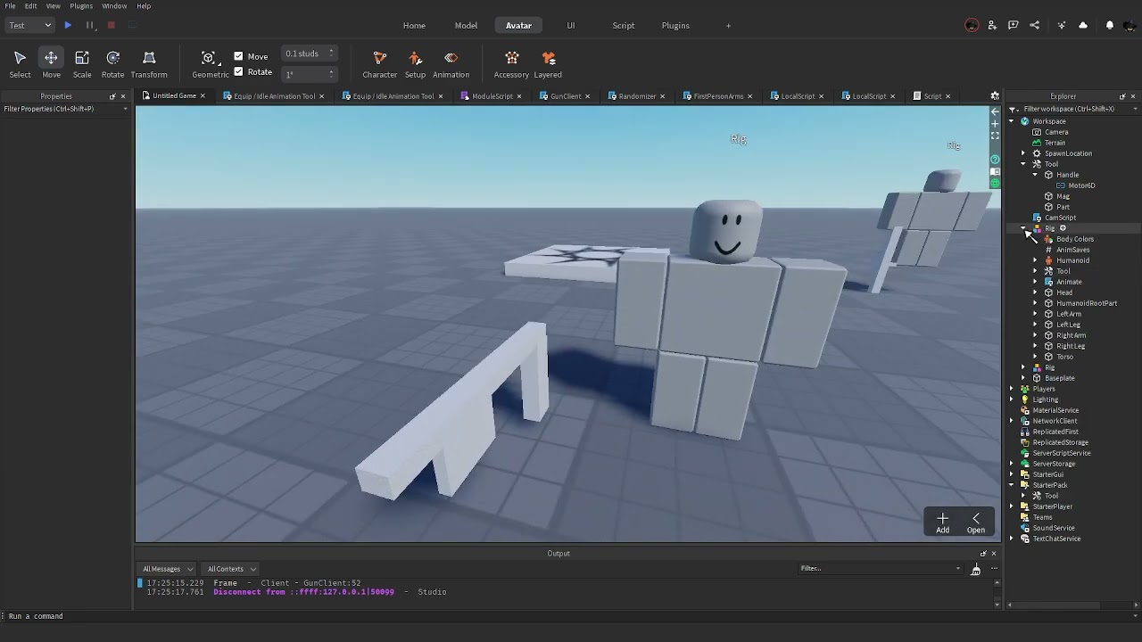Click the cloud publish icon

coord(1083,25)
